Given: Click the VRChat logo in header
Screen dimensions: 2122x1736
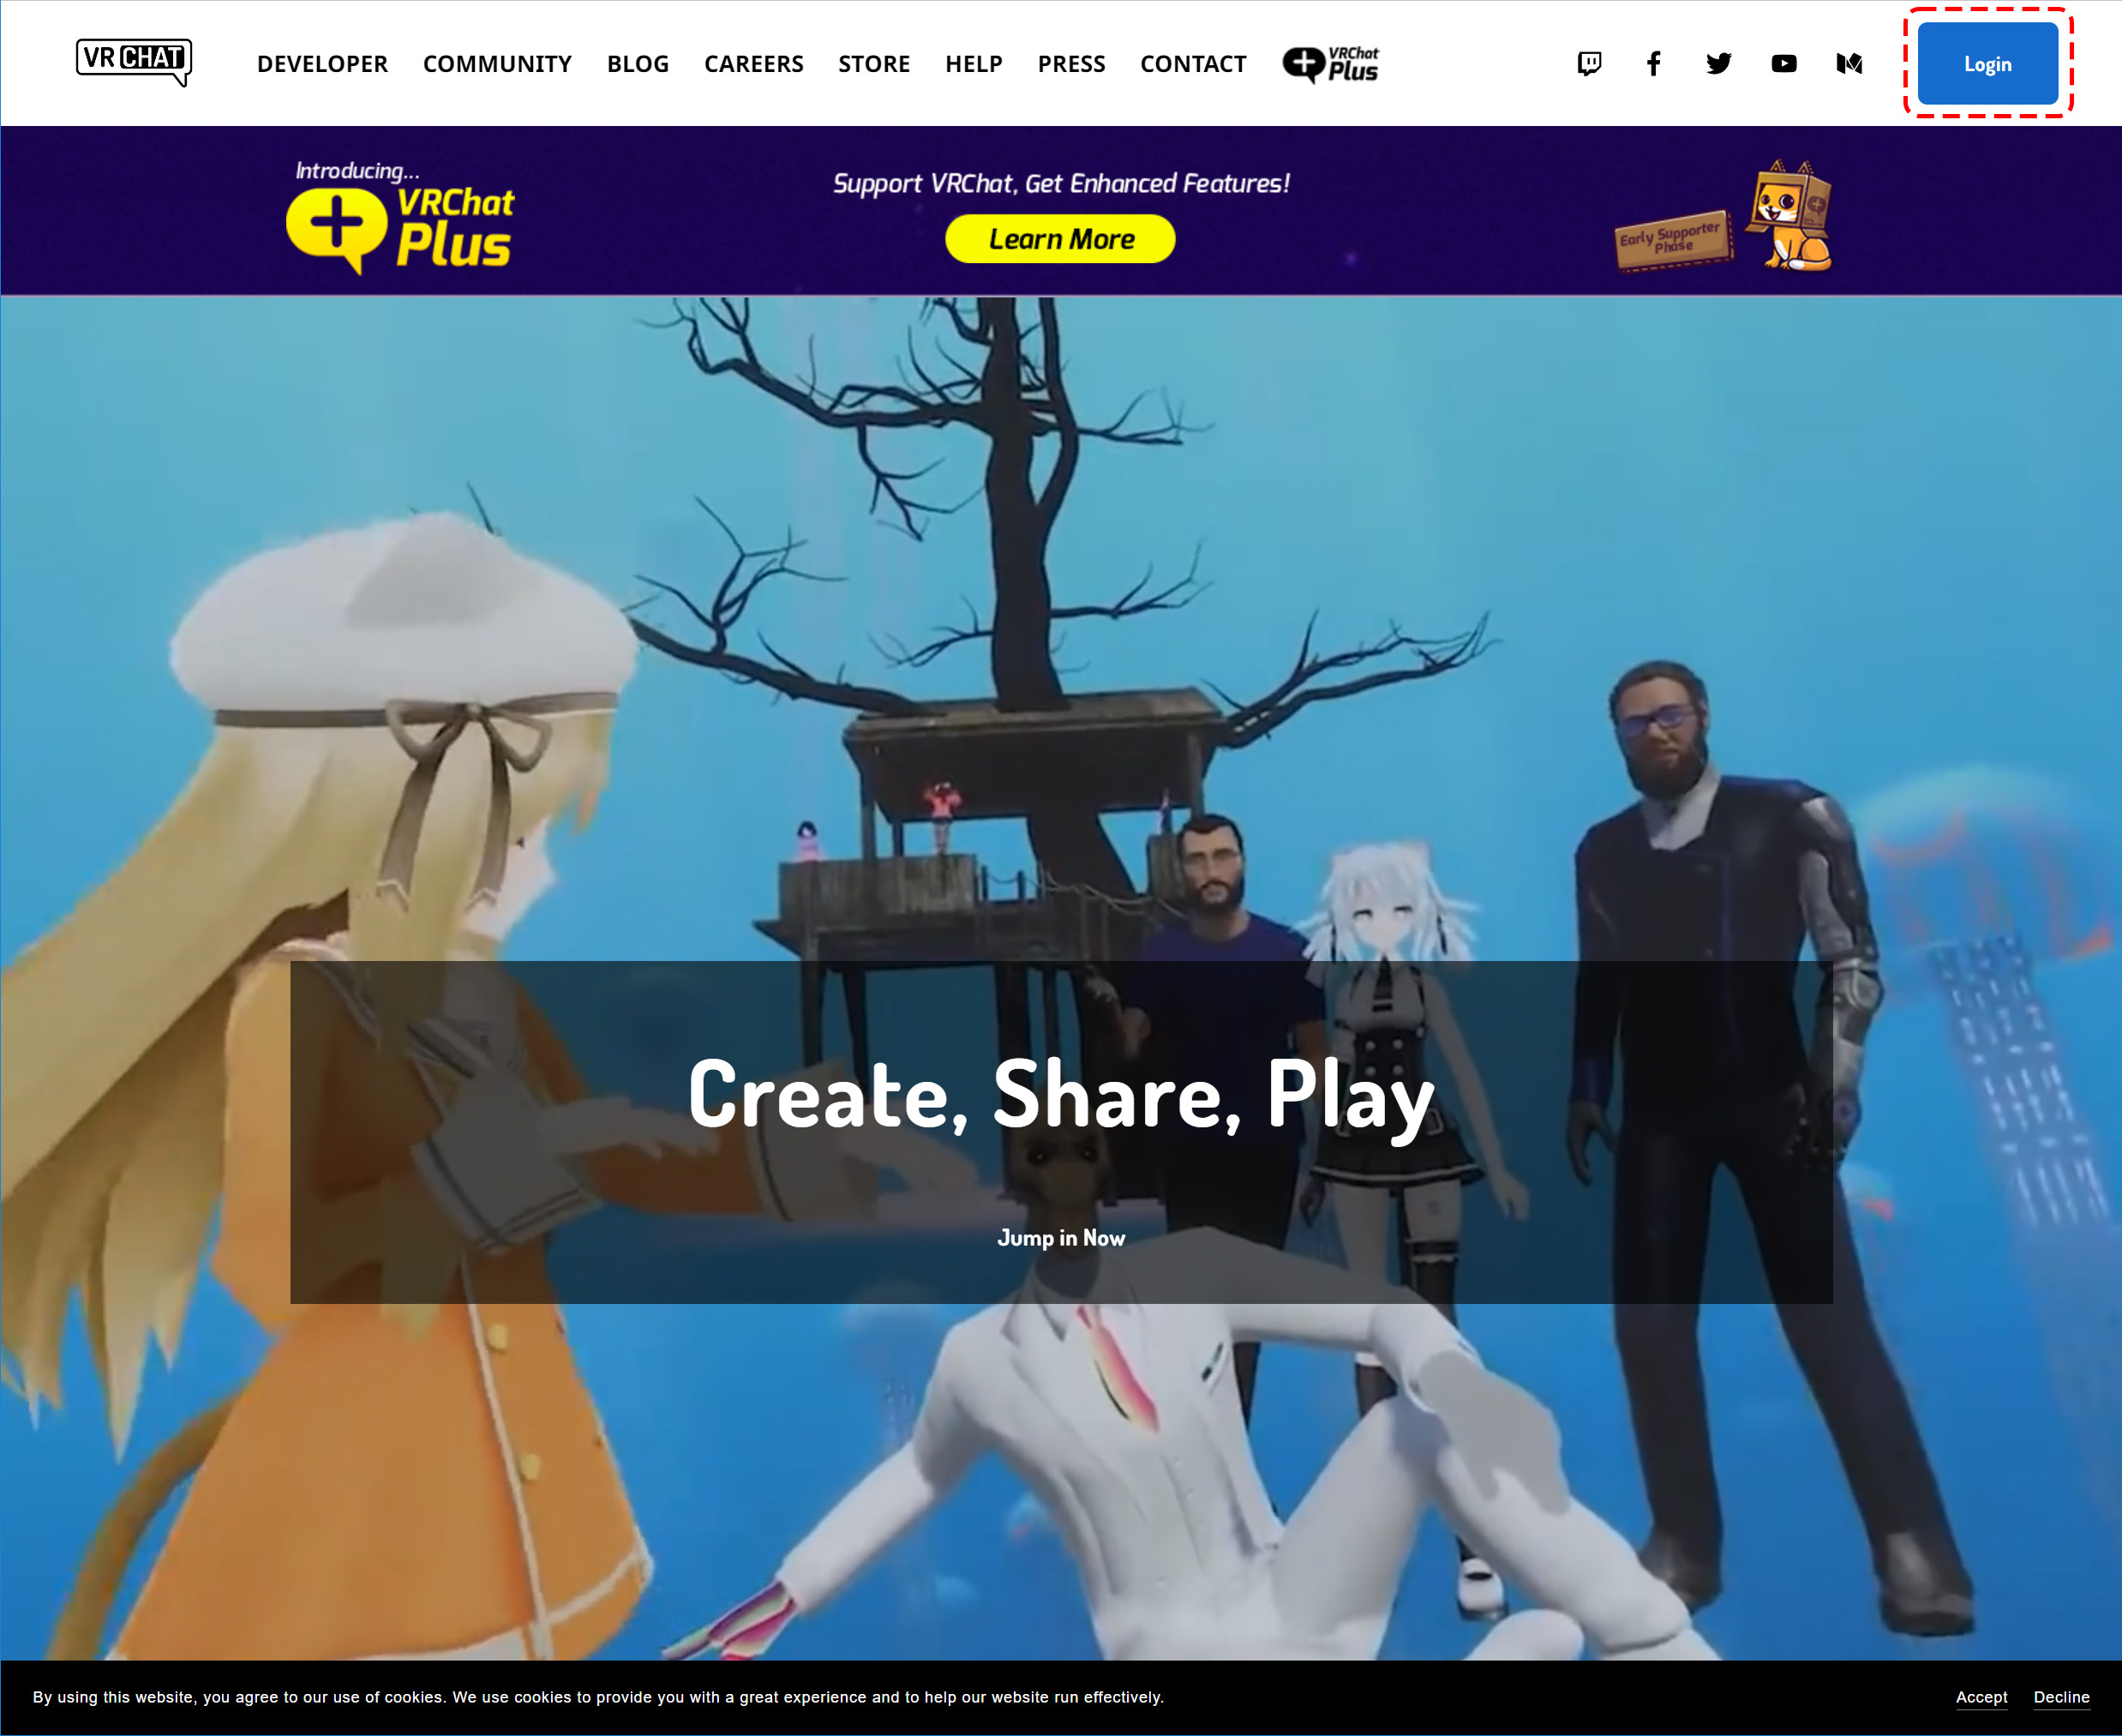Looking at the screenshot, I should coord(133,61).
